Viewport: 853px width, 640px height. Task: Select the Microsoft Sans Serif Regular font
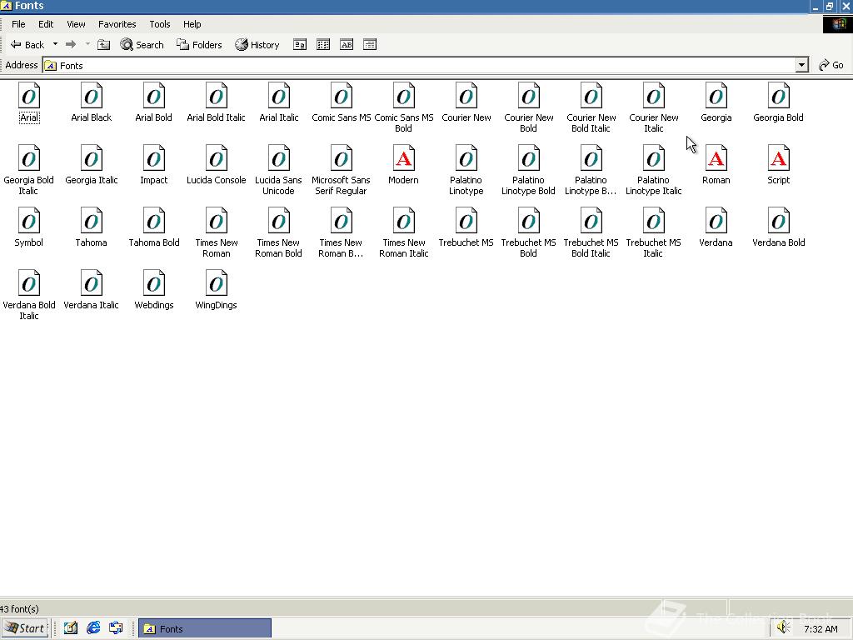coord(341,158)
